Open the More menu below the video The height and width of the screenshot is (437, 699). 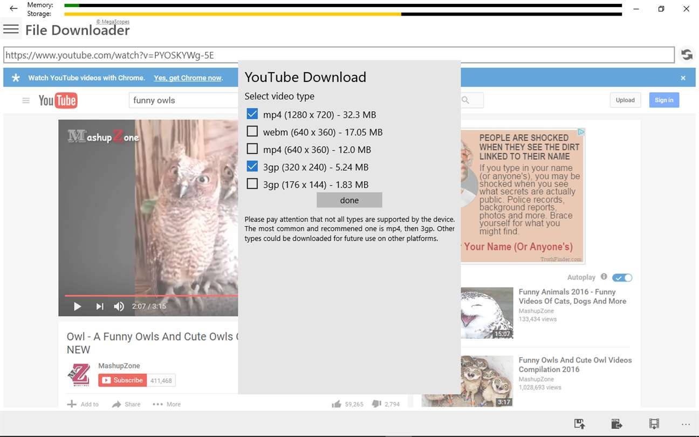click(167, 404)
